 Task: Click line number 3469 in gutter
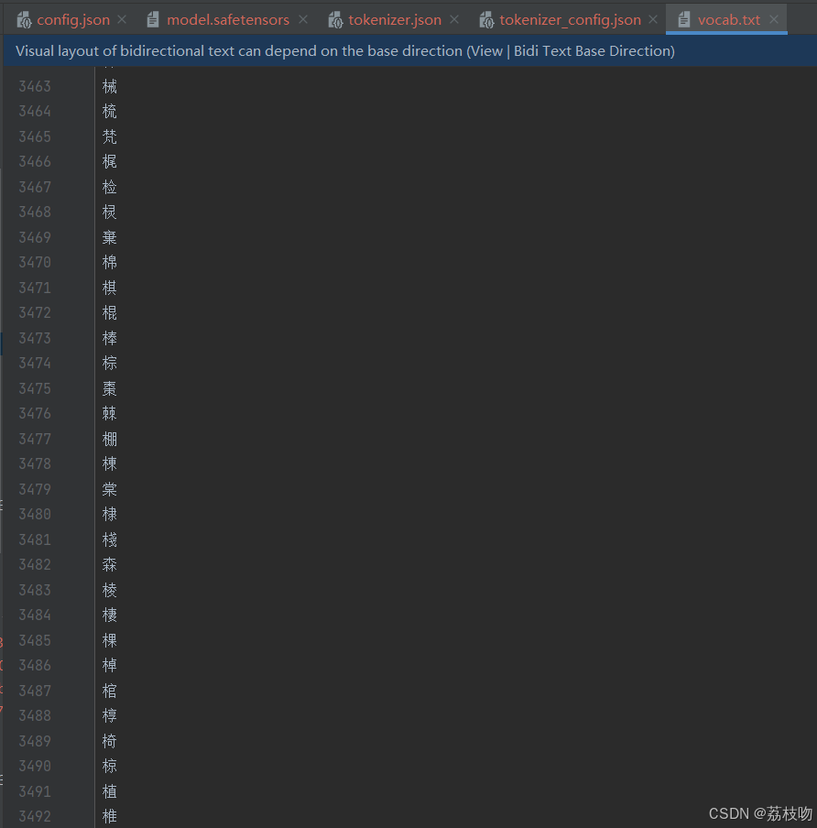35,237
